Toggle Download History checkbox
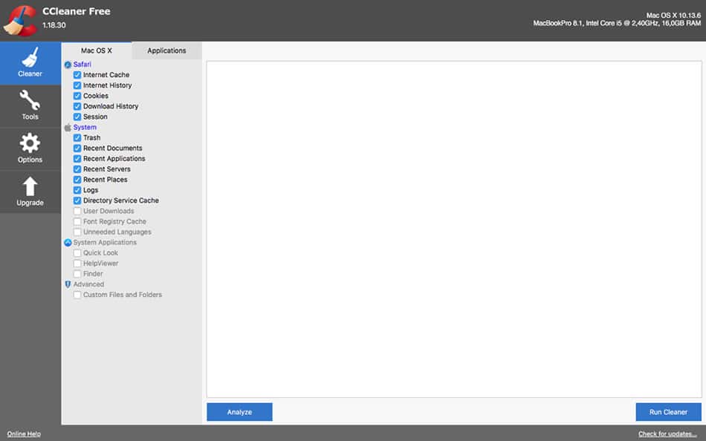Image resolution: width=706 pixels, height=441 pixels. pyautogui.click(x=77, y=106)
